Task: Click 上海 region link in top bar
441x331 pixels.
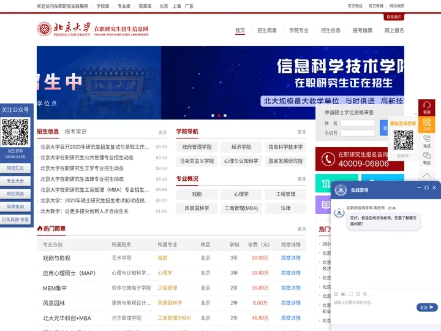Action: coord(176,6)
